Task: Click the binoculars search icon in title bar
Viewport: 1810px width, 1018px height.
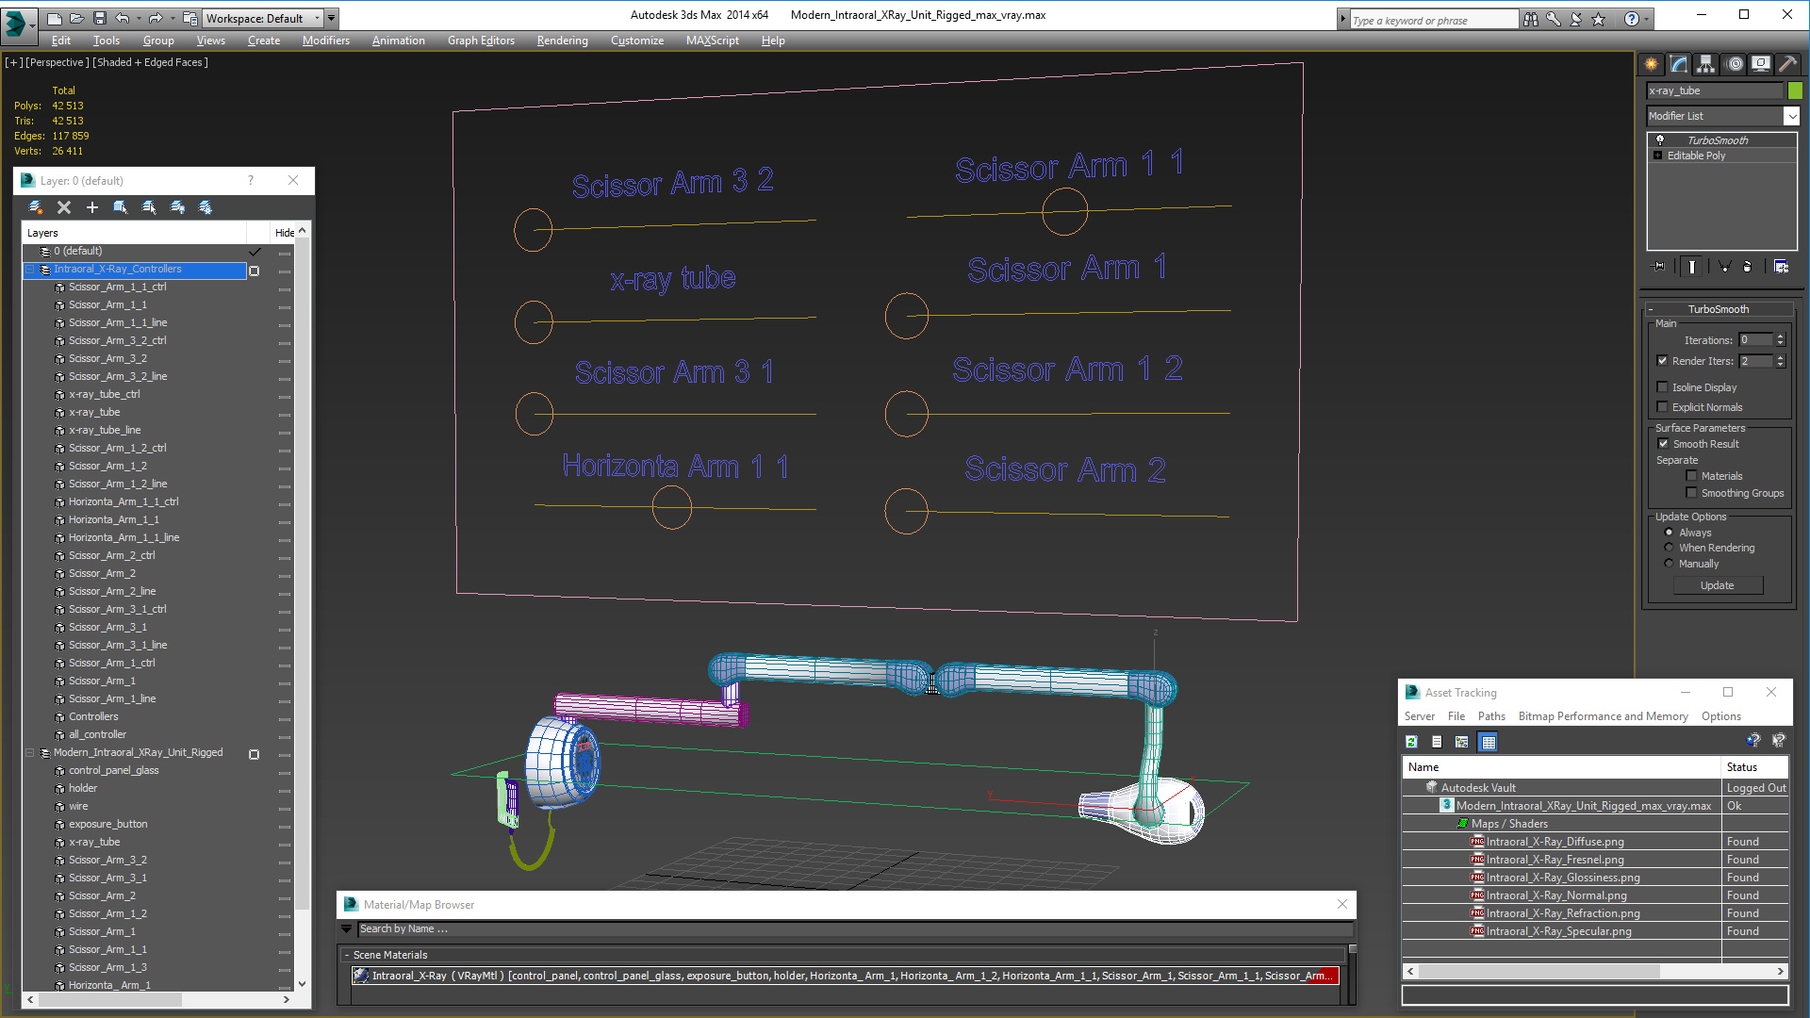Action: [x=1530, y=19]
